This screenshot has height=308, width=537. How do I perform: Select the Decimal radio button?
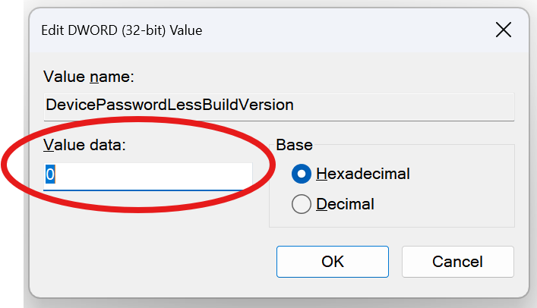pos(302,204)
